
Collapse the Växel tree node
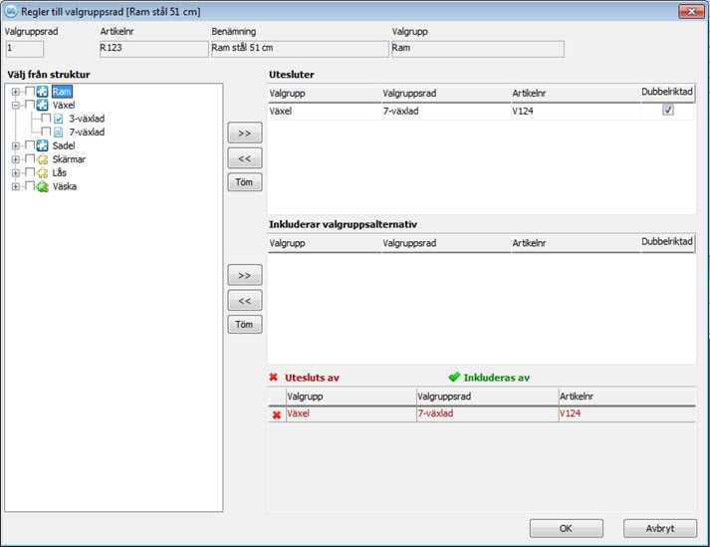[16, 105]
